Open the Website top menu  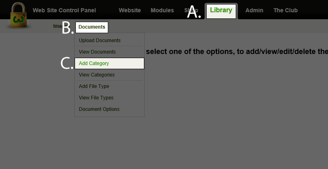point(130,10)
